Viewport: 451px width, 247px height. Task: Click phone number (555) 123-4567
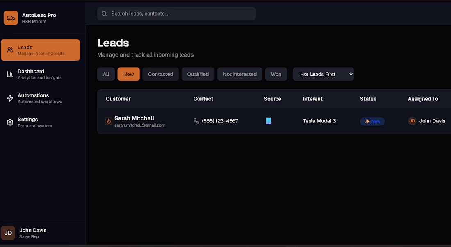(220, 121)
